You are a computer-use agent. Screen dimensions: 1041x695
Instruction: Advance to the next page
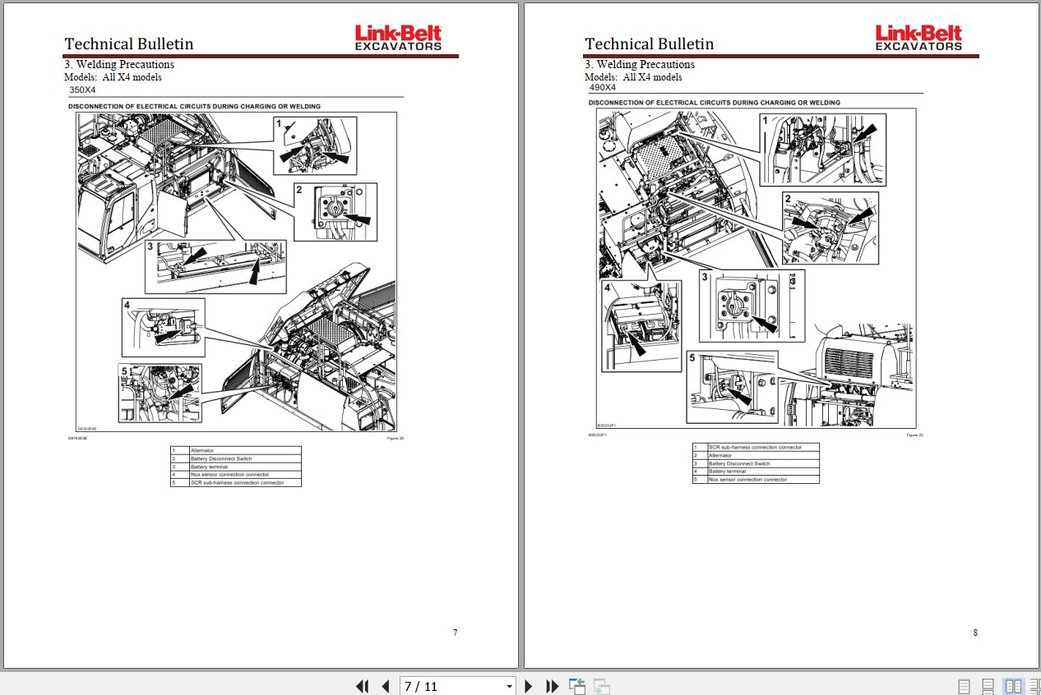528,686
